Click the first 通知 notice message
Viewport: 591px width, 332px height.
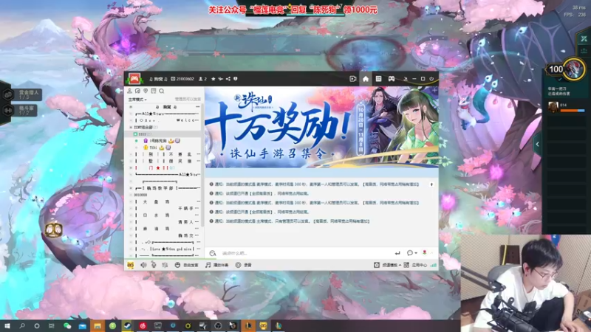(314, 184)
